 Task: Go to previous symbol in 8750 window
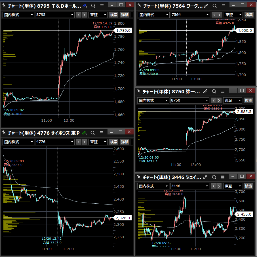[x=214, y=100]
